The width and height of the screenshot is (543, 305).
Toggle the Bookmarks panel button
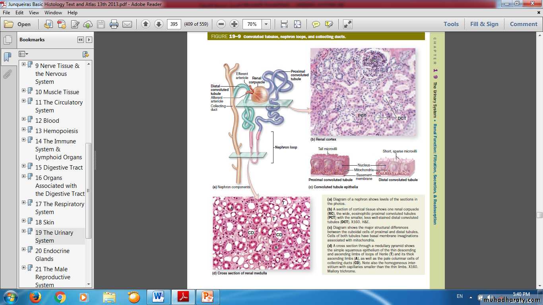(x=8, y=57)
